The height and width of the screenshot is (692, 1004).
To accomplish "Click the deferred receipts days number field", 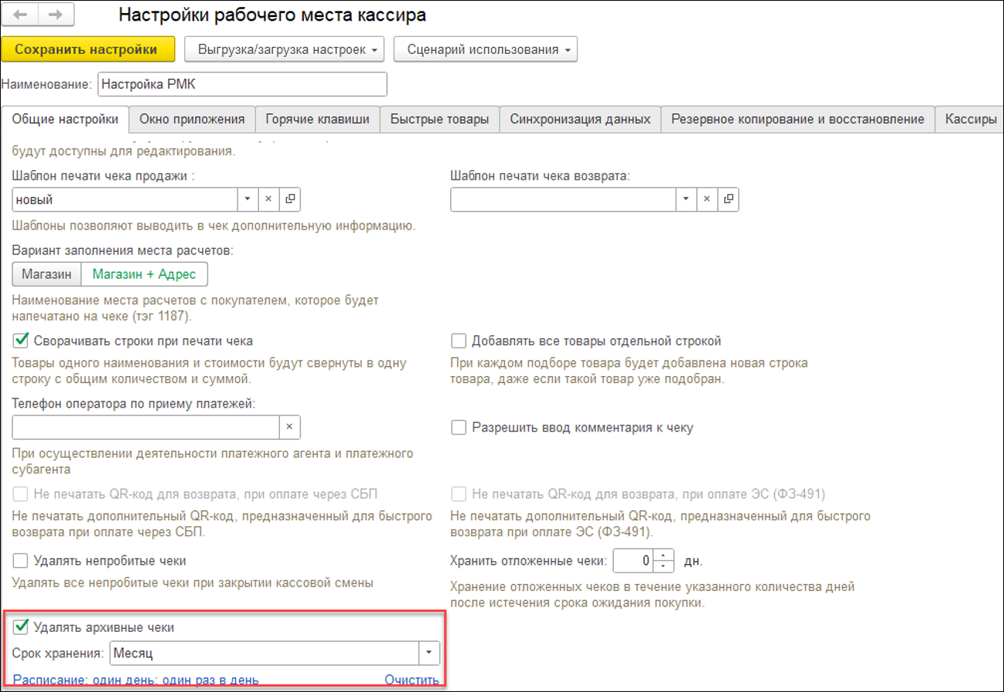I will (634, 561).
